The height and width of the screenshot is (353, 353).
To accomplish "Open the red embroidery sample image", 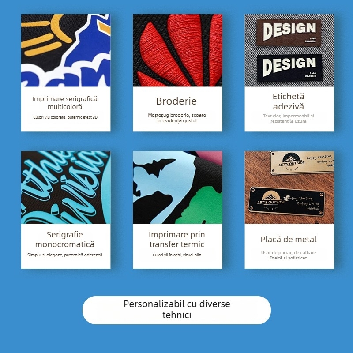I will 177,50.
